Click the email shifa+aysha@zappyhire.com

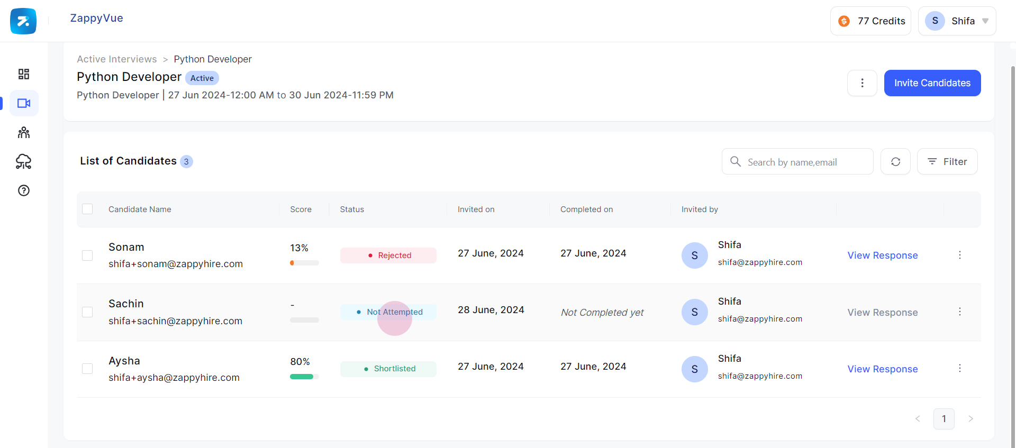[174, 378]
